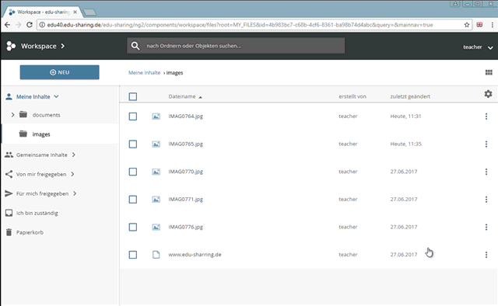Click image icon of IMAG0770.jpg
498x306 pixels.
point(156,172)
